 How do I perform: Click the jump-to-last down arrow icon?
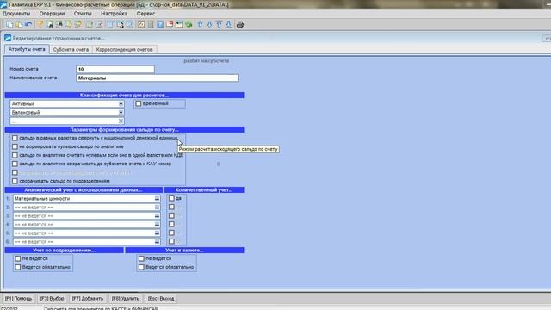tap(228, 24)
